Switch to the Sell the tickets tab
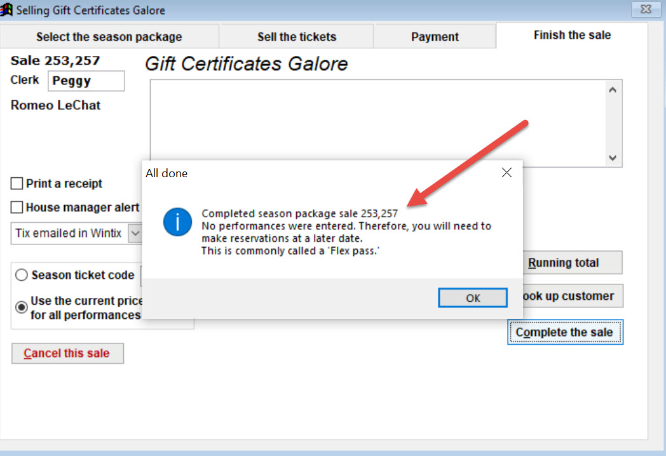 click(x=297, y=37)
